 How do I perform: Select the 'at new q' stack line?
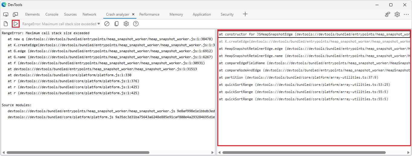[x=110, y=39]
